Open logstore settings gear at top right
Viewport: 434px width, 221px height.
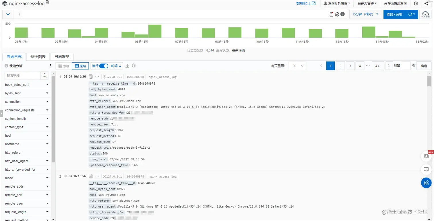point(416,3)
